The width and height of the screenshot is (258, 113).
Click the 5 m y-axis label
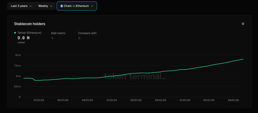coord(18,76)
